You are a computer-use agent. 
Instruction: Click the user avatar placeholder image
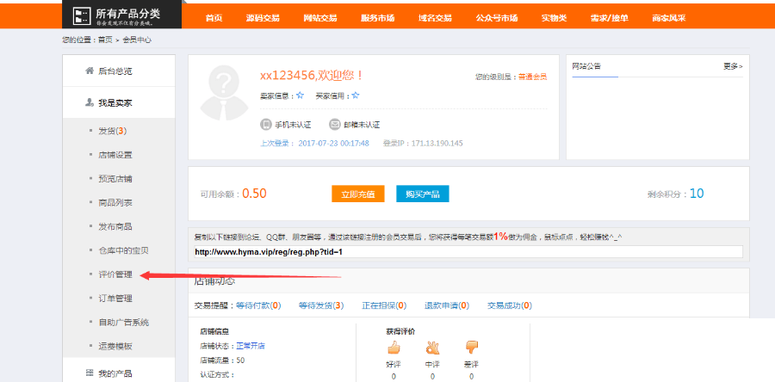[x=224, y=93]
